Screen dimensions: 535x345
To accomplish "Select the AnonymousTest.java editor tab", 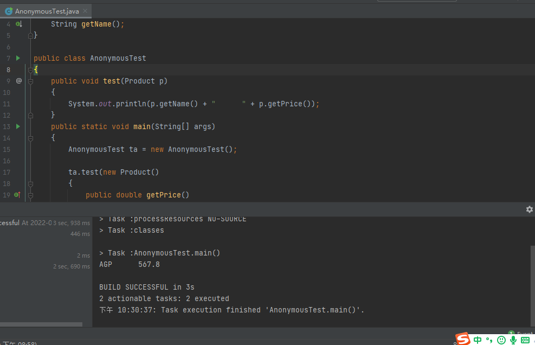I will coord(46,11).
